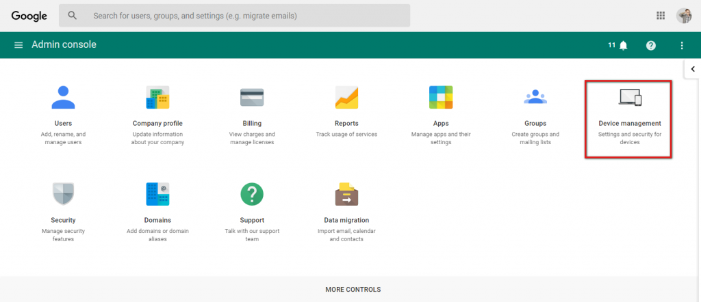Click the Support label text
The height and width of the screenshot is (302, 701).
[252, 221]
